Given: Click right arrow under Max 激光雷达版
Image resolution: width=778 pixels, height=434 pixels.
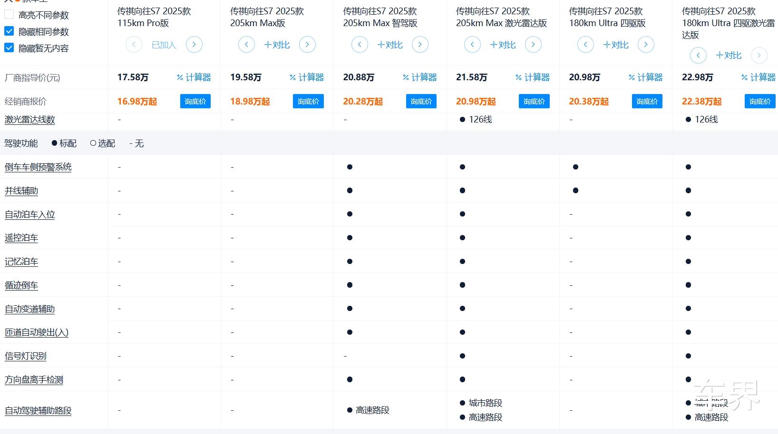Looking at the screenshot, I should 533,45.
